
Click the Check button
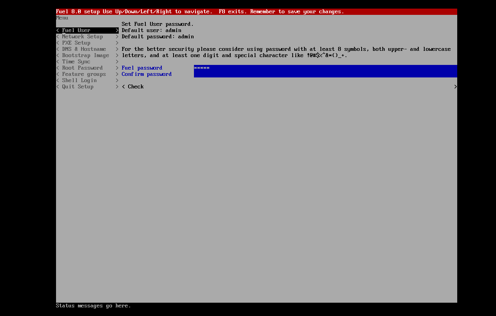tap(289, 87)
